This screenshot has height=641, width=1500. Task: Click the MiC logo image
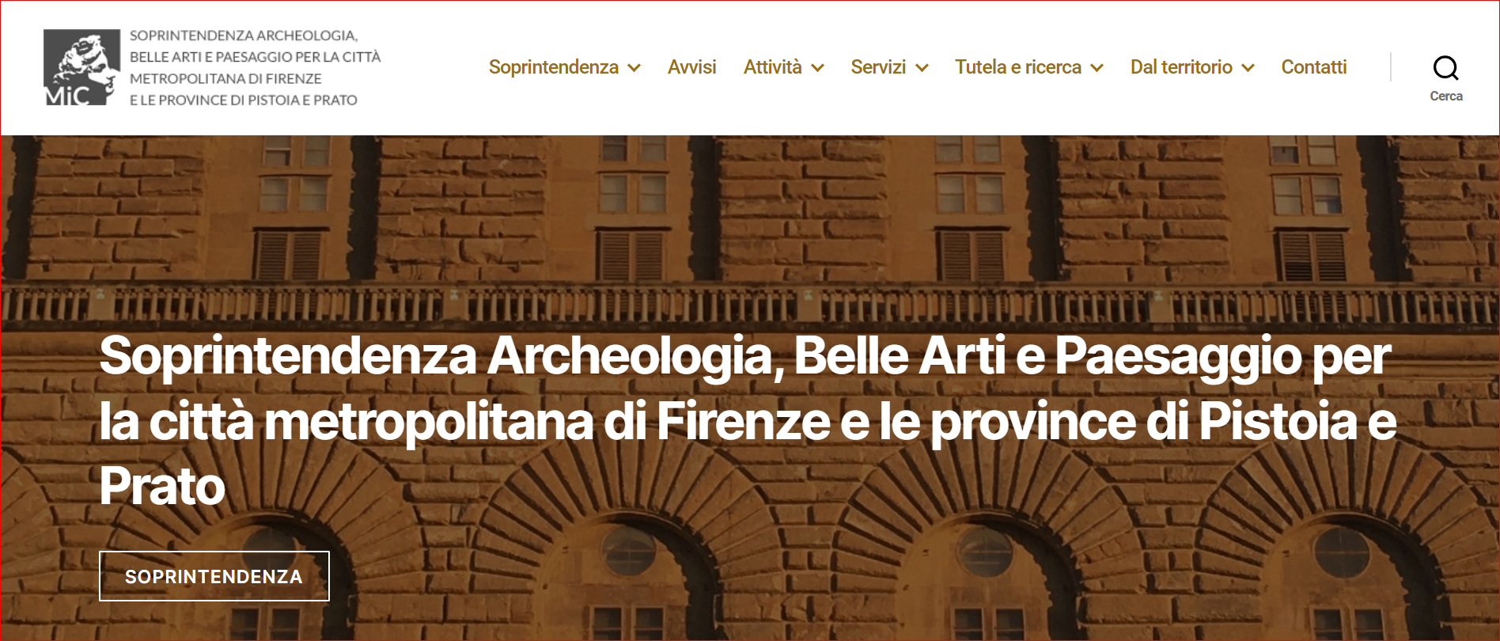pos(81,67)
